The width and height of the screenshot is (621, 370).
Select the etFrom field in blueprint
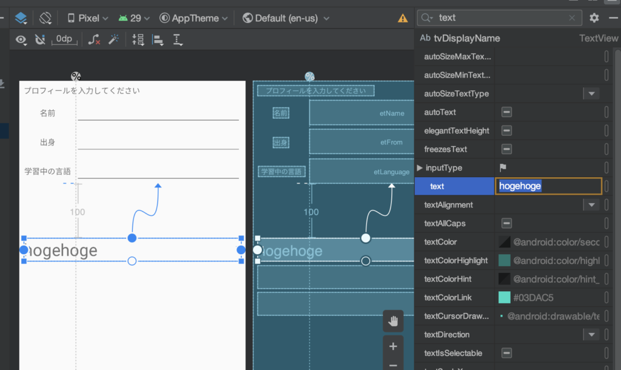coord(361,141)
